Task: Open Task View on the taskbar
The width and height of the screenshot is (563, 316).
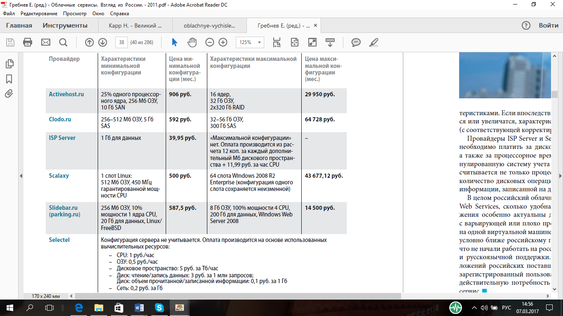Action: (49, 307)
